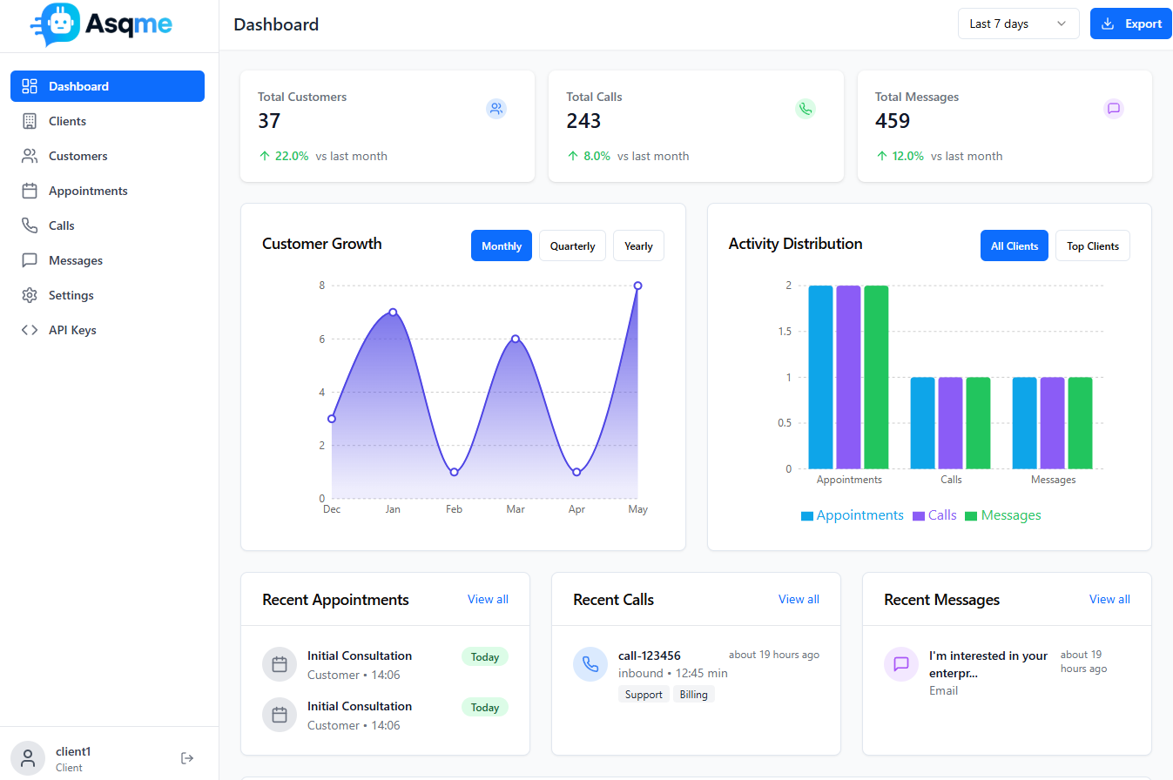Switch Customer Growth to Quarterly view

click(x=572, y=246)
